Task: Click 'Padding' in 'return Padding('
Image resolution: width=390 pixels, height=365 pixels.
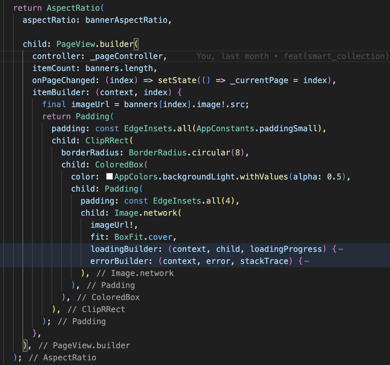Action: point(93,117)
